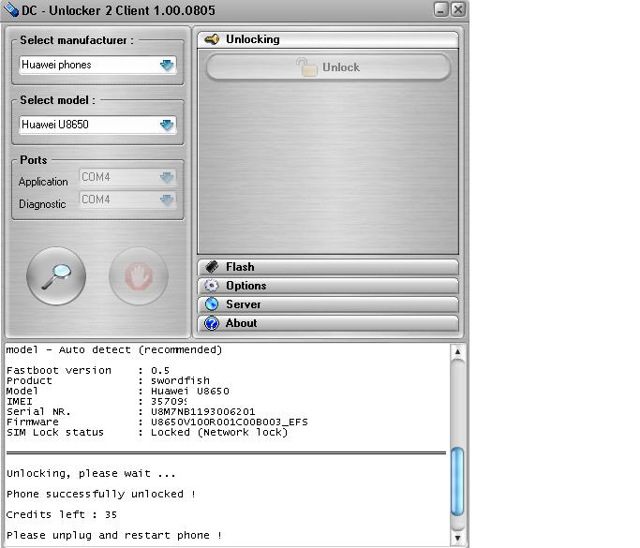Expand the Select model dropdown arrow
The width and height of the screenshot is (640, 548).
click(x=167, y=125)
